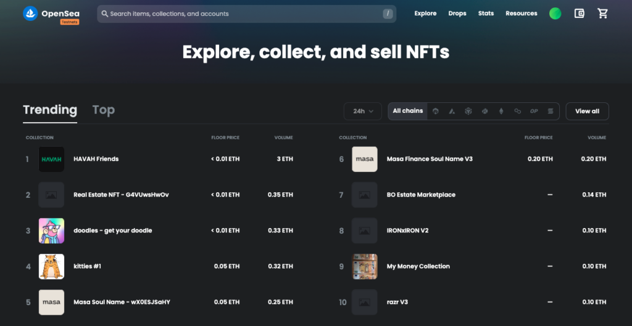Click the kitties #1 cat image
The height and width of the screenshot is (326, 632).
click(x=52, y=266)
